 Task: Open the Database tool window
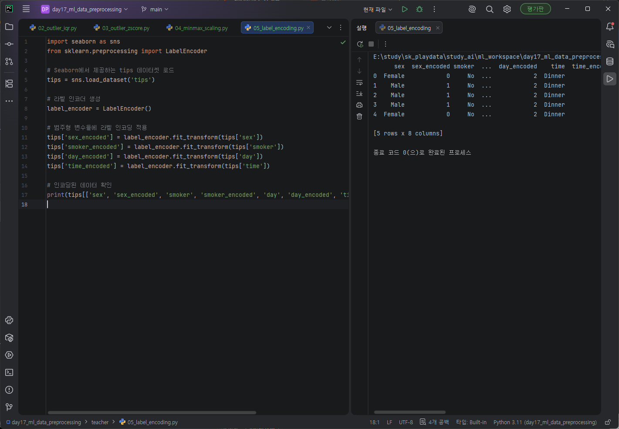[610, 61]
